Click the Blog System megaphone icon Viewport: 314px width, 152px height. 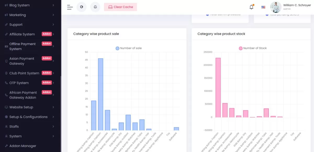click(x=6, y=5)
